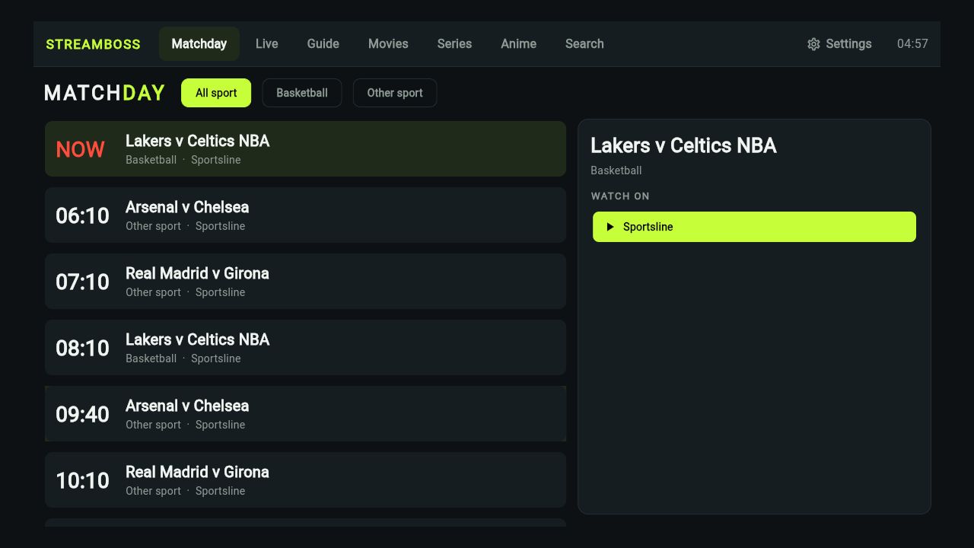Screen dimensions: 974x548
Task: Show only Other sport matches
Action: [395, 93]
